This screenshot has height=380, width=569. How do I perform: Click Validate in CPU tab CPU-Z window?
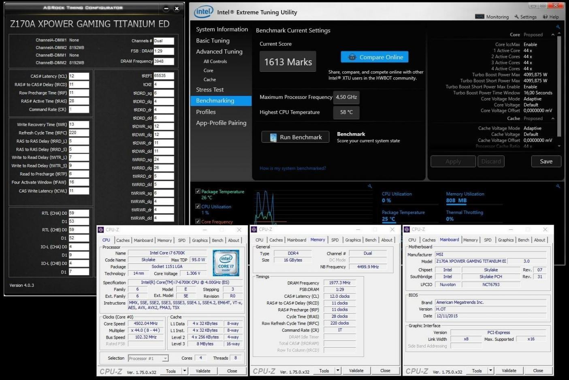pos(203,371)
